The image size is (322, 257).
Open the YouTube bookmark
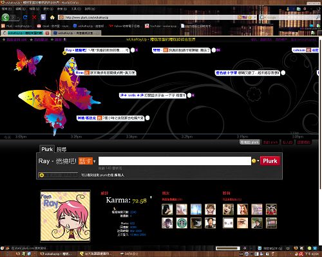161,26
